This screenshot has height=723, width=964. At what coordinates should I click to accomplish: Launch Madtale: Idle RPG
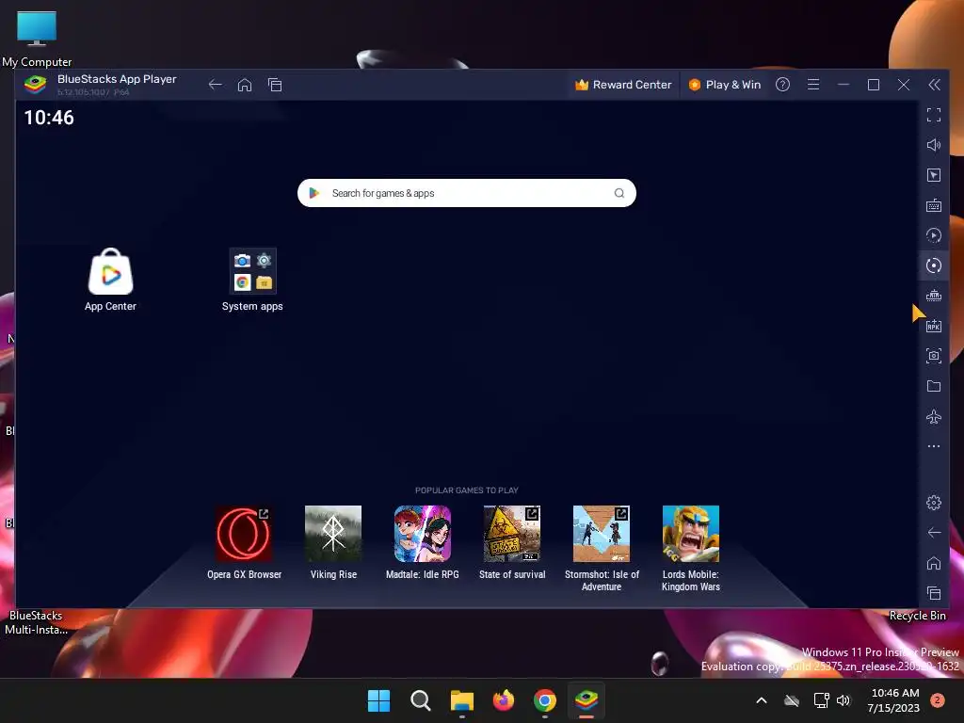[423, 534]
